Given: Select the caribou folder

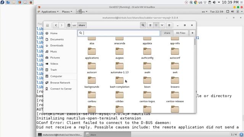Looking at the screenshot, I should click(x=91, y=97).
